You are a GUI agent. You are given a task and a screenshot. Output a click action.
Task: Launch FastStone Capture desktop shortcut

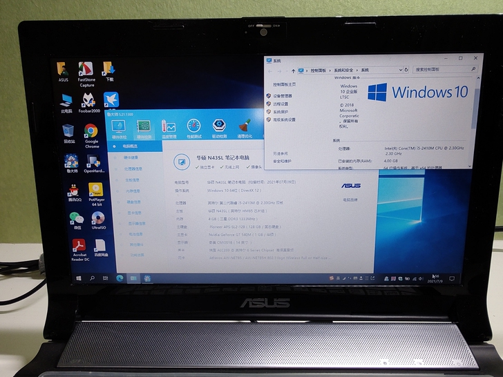click(86, 75)
